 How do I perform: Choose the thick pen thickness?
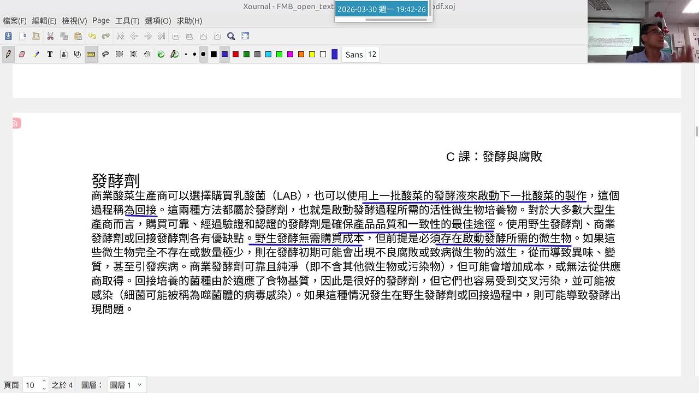(x=203, y=54)
